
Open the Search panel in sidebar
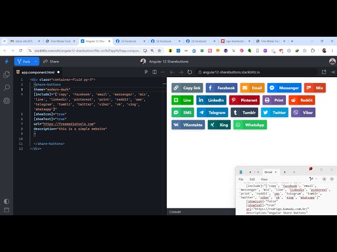[x=6, y=88]
